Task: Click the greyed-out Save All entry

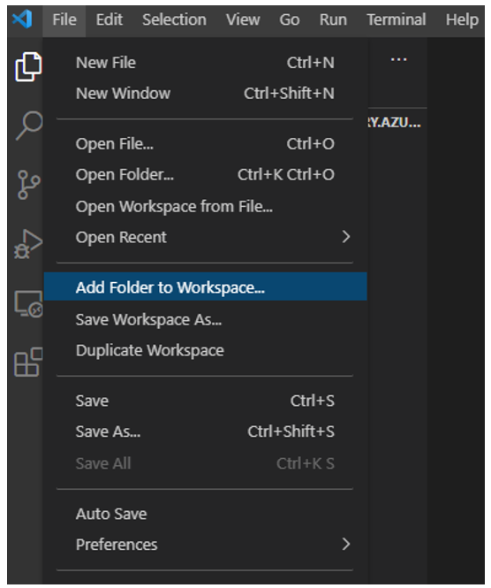Action: [205, 463]
